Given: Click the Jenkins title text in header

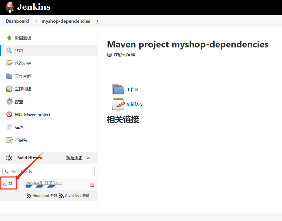Looking at the screenshot, I should point(34,7).
